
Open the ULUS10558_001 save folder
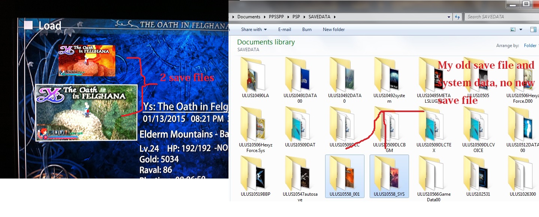[x=345, y=175]
